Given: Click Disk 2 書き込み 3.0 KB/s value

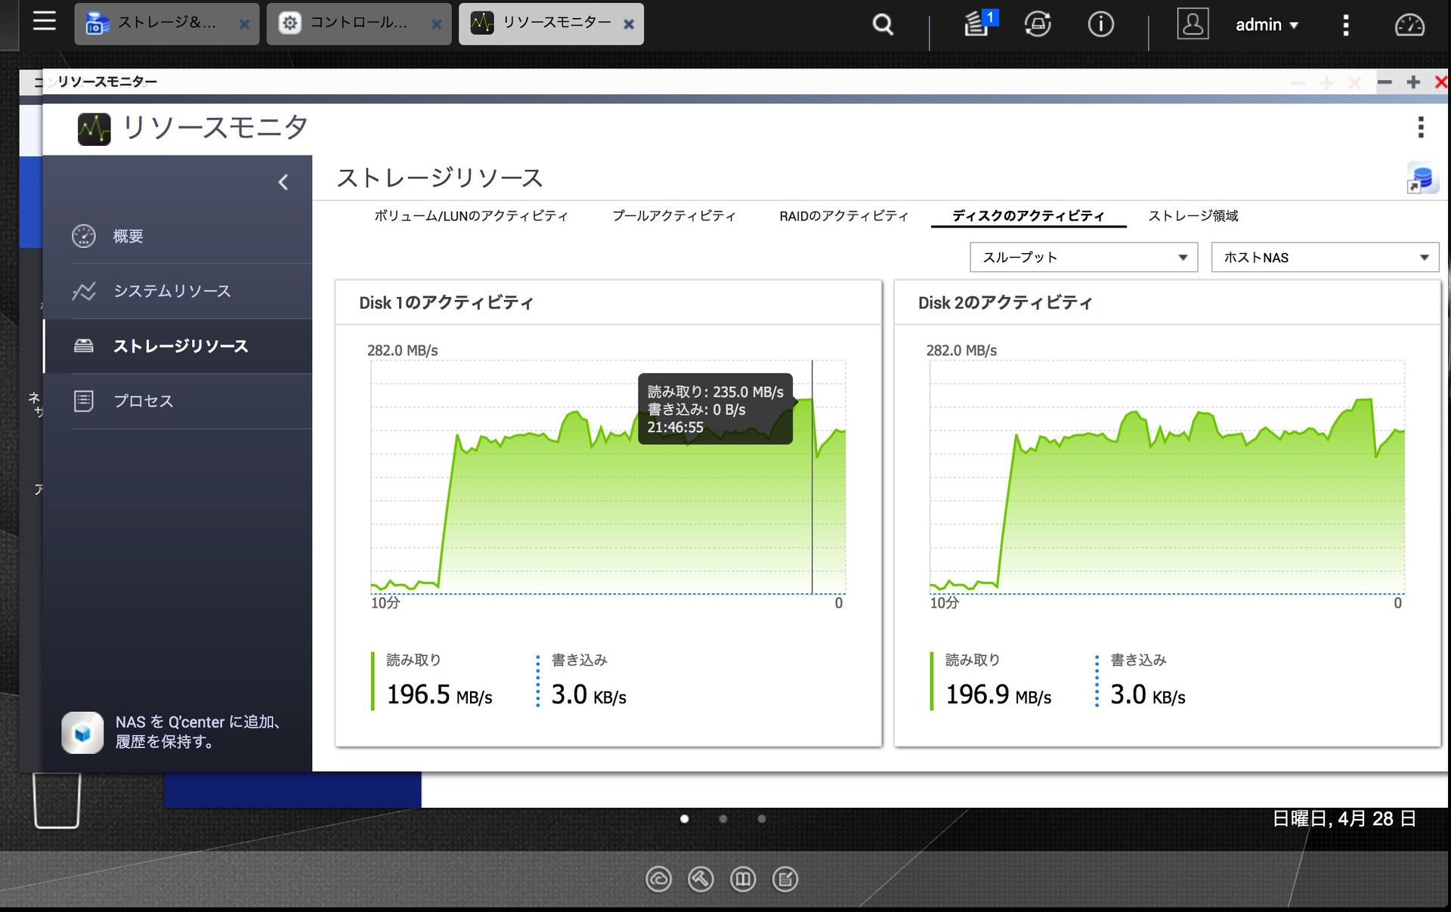Looking at the screenshot, I should click(x=1147, y=694).
